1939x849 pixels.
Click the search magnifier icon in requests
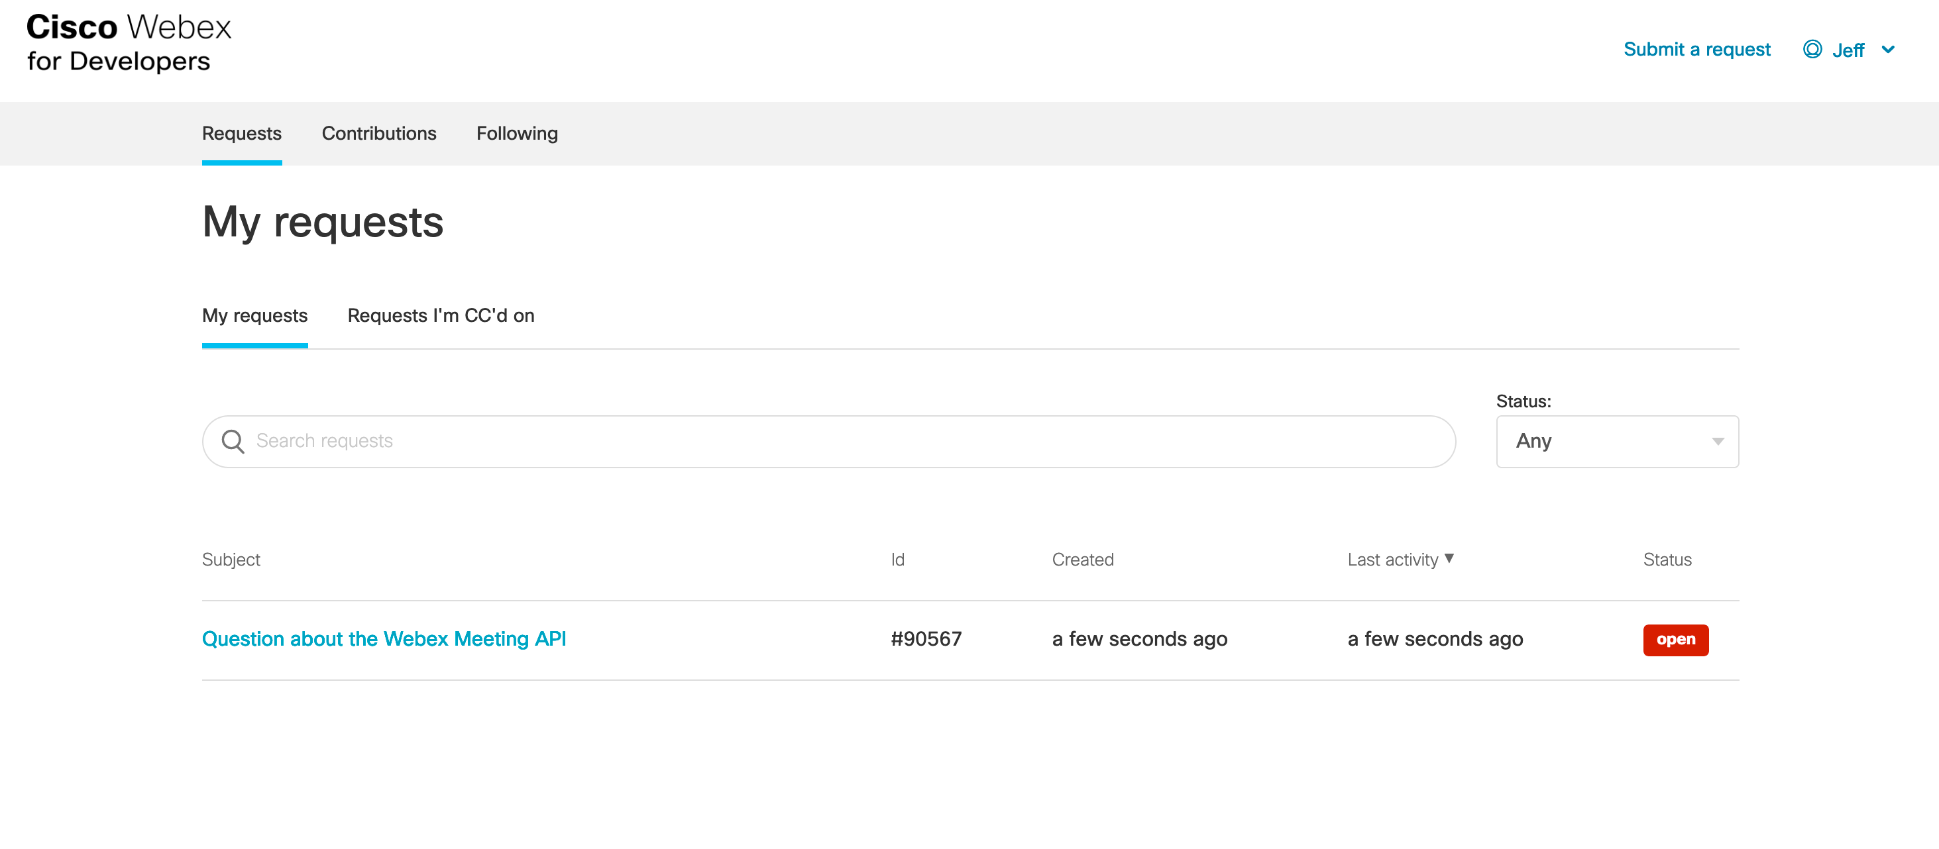[x=233, y=441]
